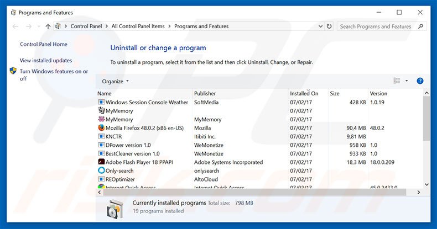The width and height of the screenshot is (437, 229).
Task: Select Windows Session Console Weather icon
Action: [101, 102]
